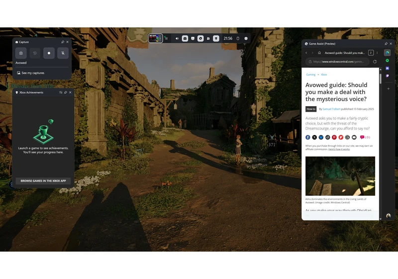Close the Xbox Achievements widget
The height and width of the screenshot is (279, 398).
point(70,93)
